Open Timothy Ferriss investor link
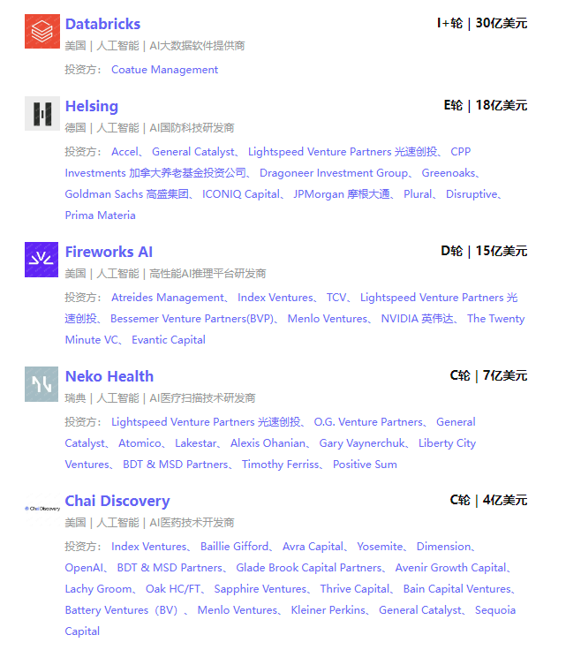 (281, 465)
